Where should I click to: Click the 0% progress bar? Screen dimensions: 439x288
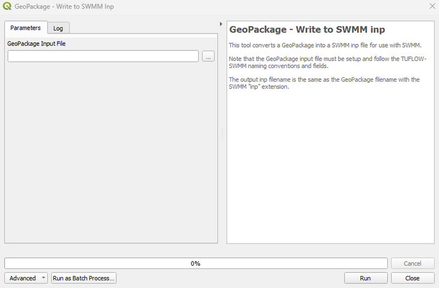[196, 263]
